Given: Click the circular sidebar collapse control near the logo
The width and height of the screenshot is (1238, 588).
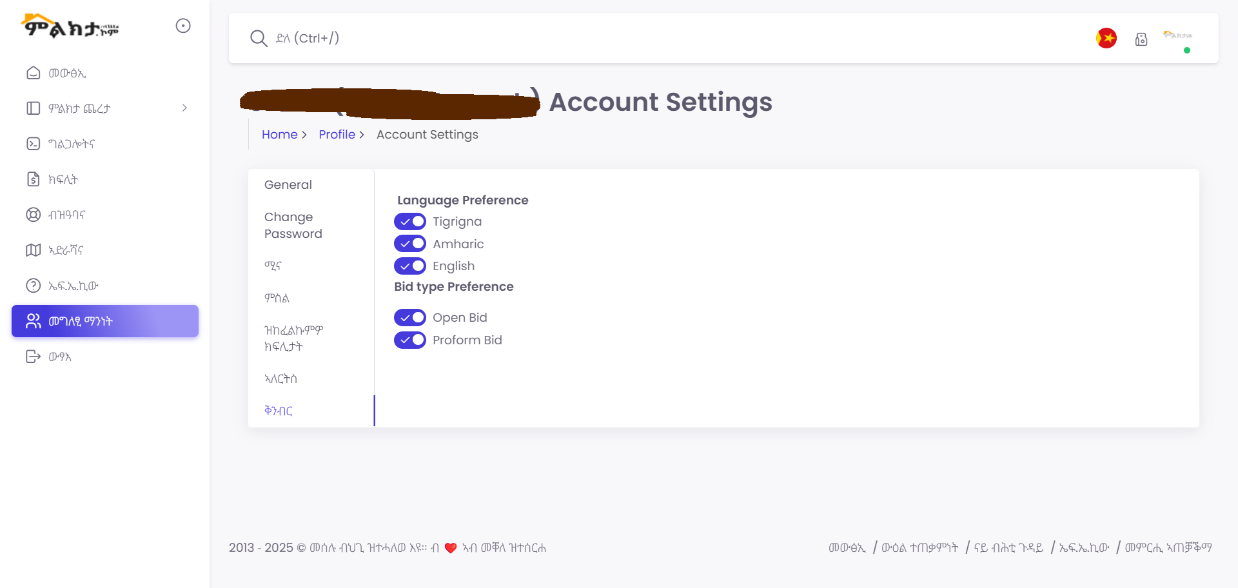Looking at the screenshot, I should click(183, 26).
